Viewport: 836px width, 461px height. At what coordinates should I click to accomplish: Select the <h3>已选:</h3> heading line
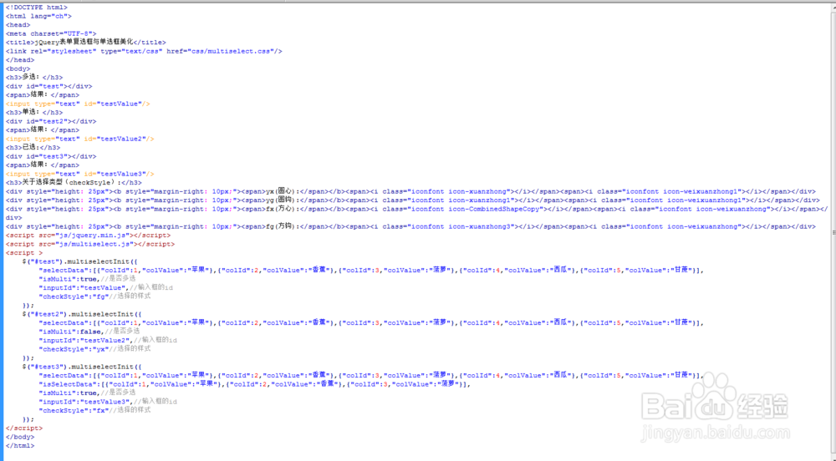(x=33, y=148)
